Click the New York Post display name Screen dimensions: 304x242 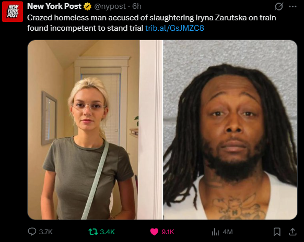tap(54, 6)
